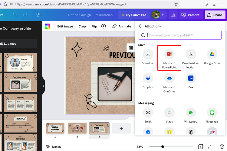Share via Slack
Screen dimensions: 227x151
[169, 113]
